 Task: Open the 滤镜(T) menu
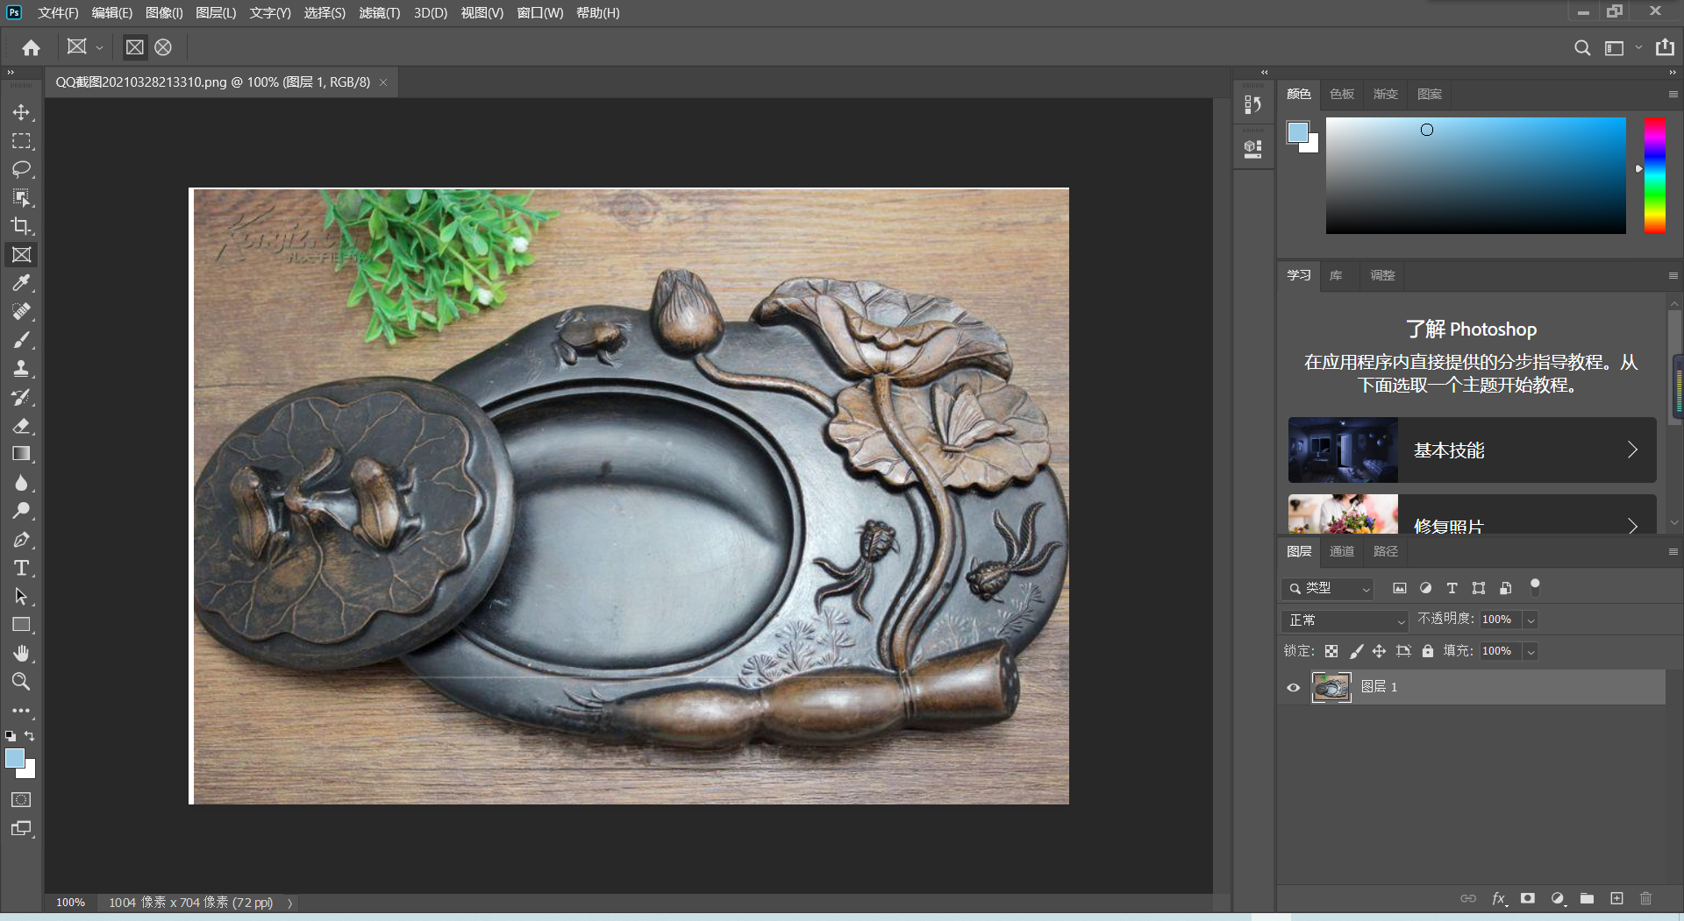tap(380, 13)
